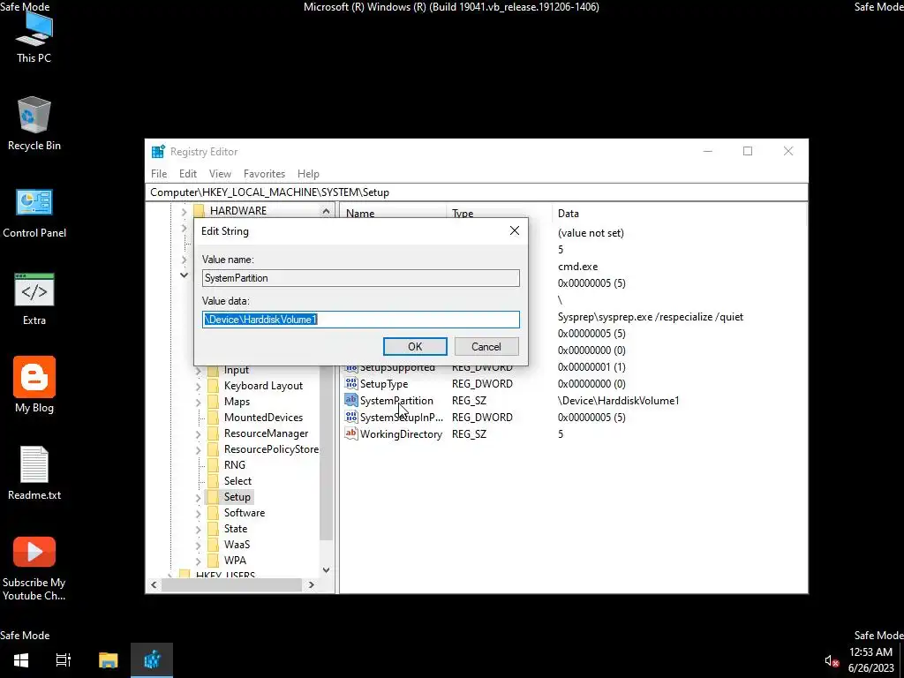The width and height of the screenshot is (904, 678).
Task: Select the State tree key
Action: 235,529
